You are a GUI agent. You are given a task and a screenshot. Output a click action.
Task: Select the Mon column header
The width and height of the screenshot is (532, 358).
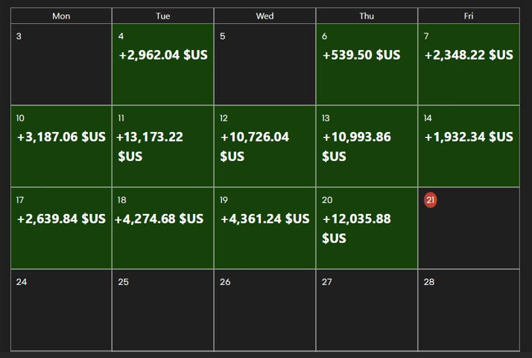(x=61, y=16)
